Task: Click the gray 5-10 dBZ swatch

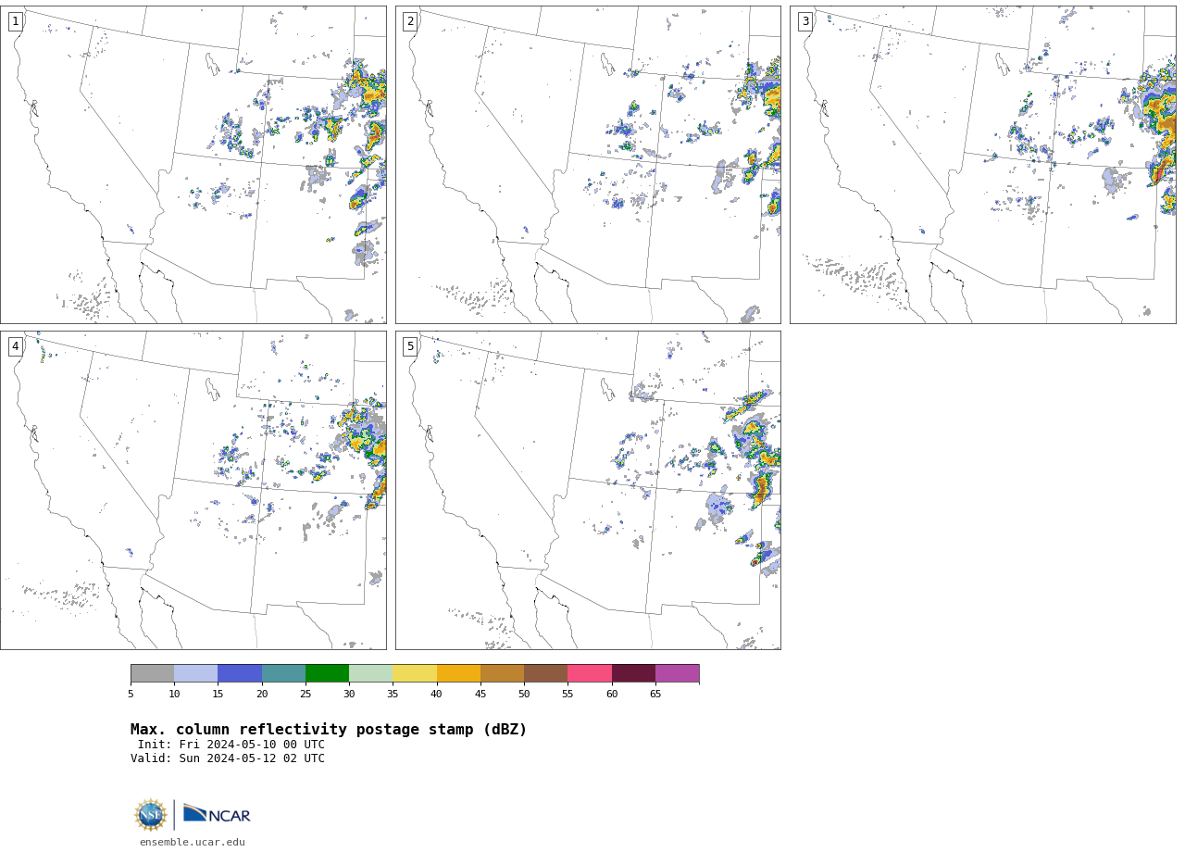Action: point(152,673)
